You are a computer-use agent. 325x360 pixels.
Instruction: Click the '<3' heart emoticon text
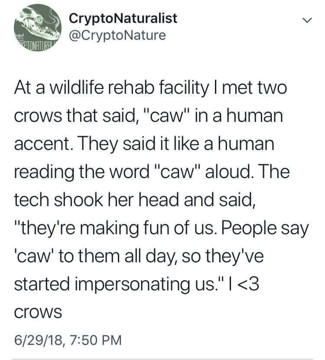248,284
